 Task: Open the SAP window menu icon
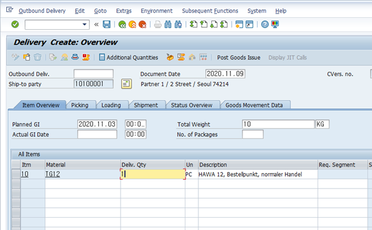tap(9, 10)
